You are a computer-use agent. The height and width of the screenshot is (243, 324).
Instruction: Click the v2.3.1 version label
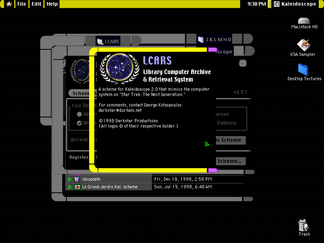pos(240,92)
